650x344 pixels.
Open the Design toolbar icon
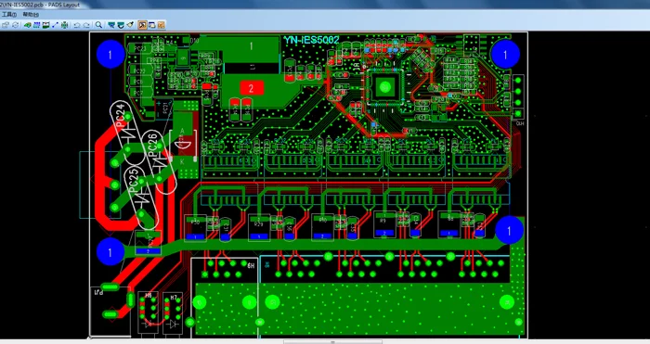36,25
